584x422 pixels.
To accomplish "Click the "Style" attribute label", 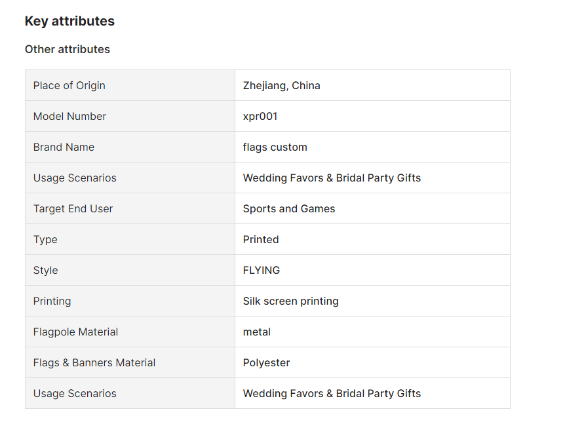I will [x=46, y=270].
